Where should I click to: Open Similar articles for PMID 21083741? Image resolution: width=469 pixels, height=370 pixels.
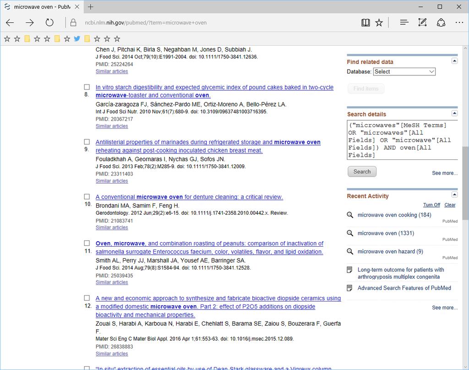click(x=112, y=227)
